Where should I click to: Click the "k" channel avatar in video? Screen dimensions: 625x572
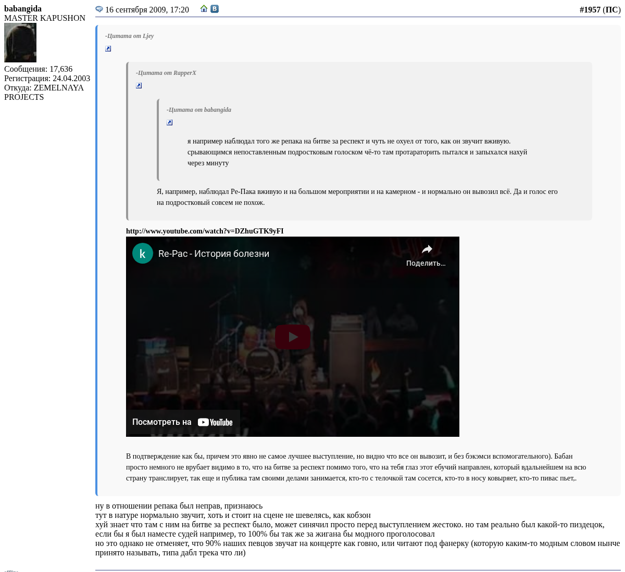click(x=143, y=254)
